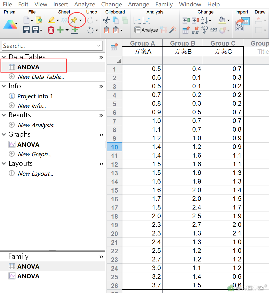Click the Copy icon in Clipboard
Image resolution: width=269 pixels, height=293 pixels.
pos(116,20)
